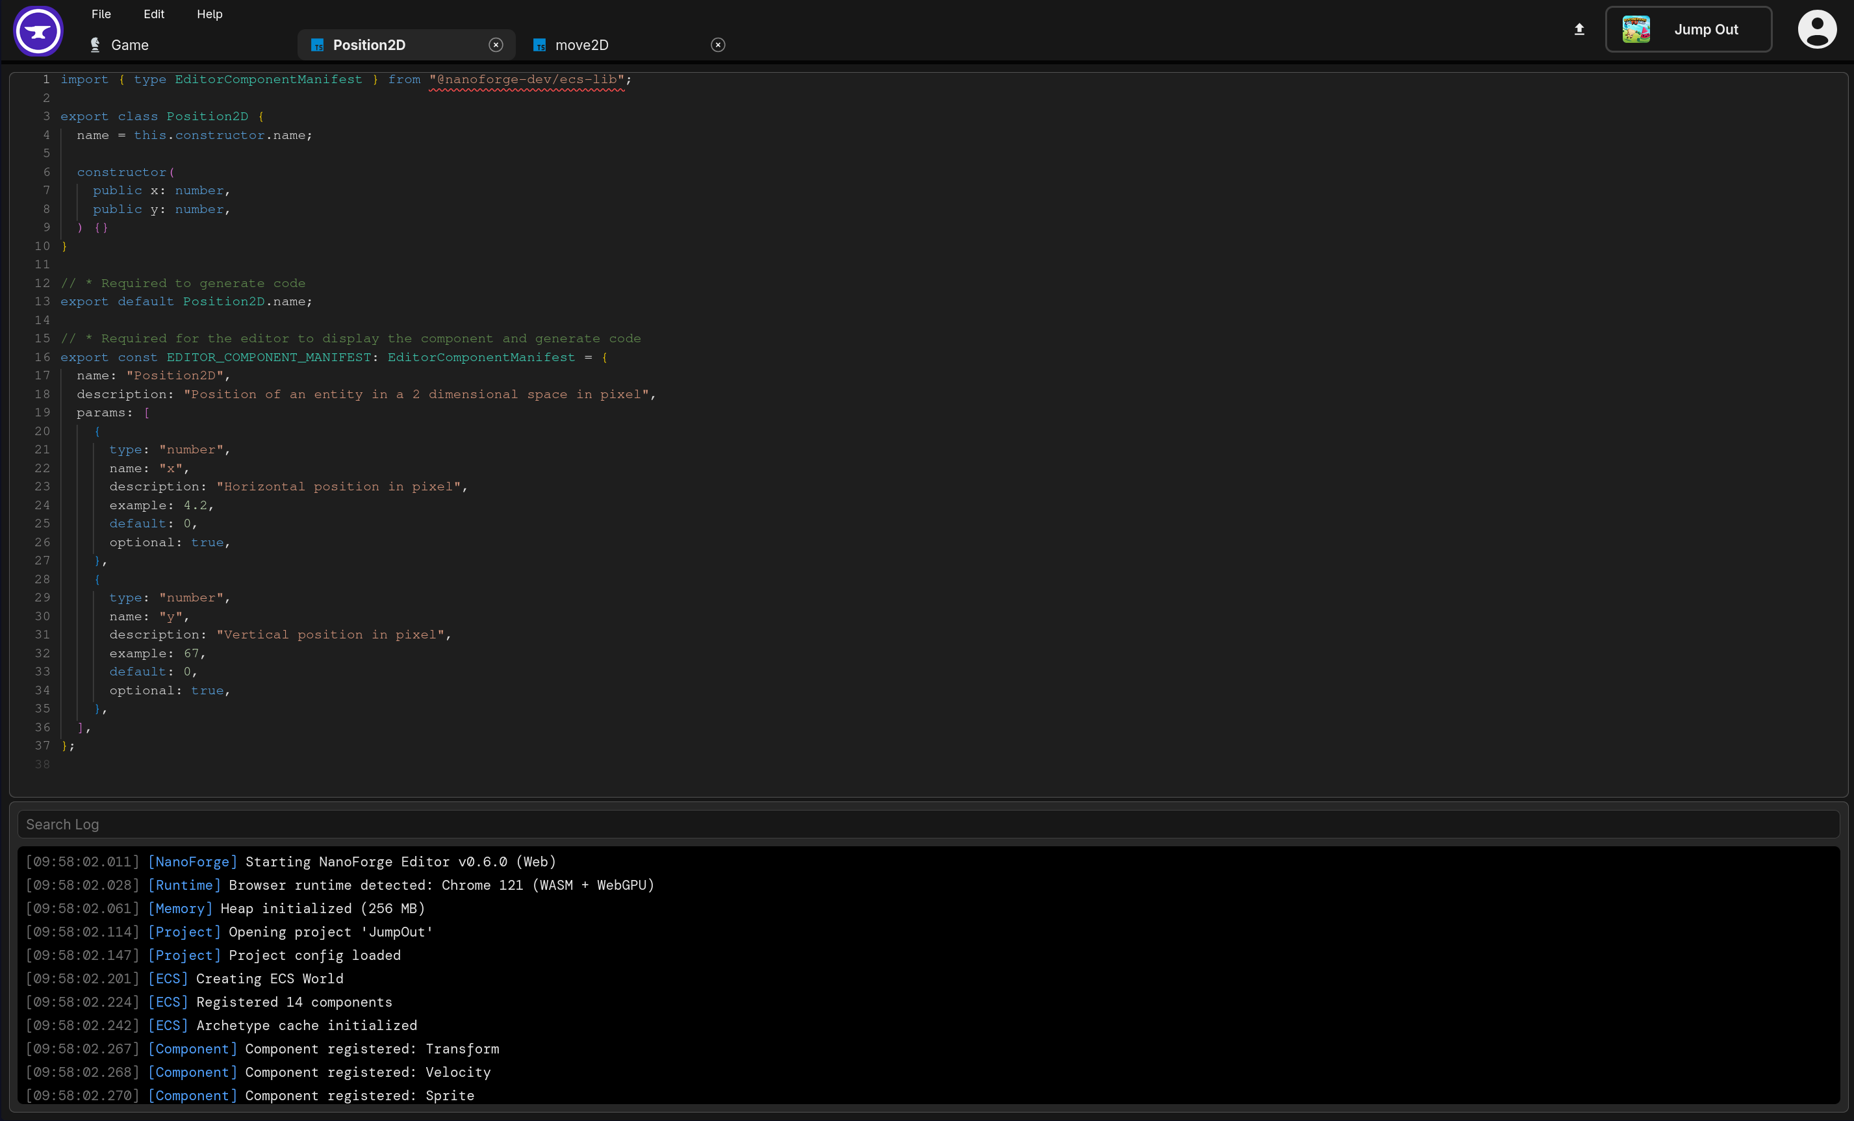Click the "public x: number" line
Viewport: 1854px width, 1121px height.
[161, 191]
